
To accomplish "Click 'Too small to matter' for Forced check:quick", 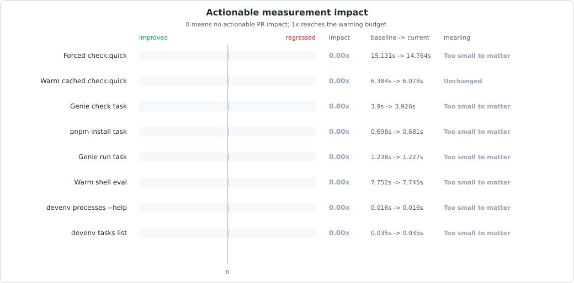I will coord(477,56).
